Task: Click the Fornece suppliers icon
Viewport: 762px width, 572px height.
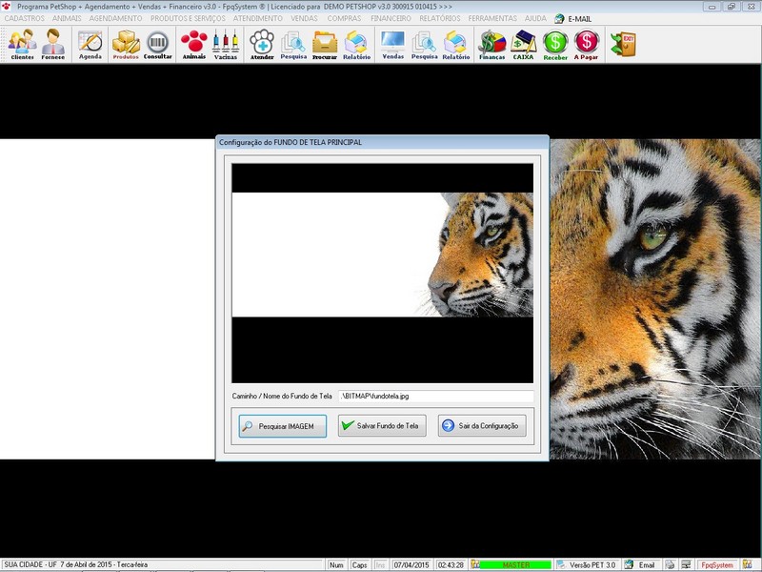Action: point(53,44)
